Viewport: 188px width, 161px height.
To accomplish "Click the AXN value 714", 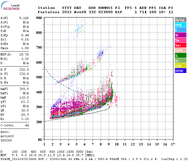I will [x=143, y=12].
